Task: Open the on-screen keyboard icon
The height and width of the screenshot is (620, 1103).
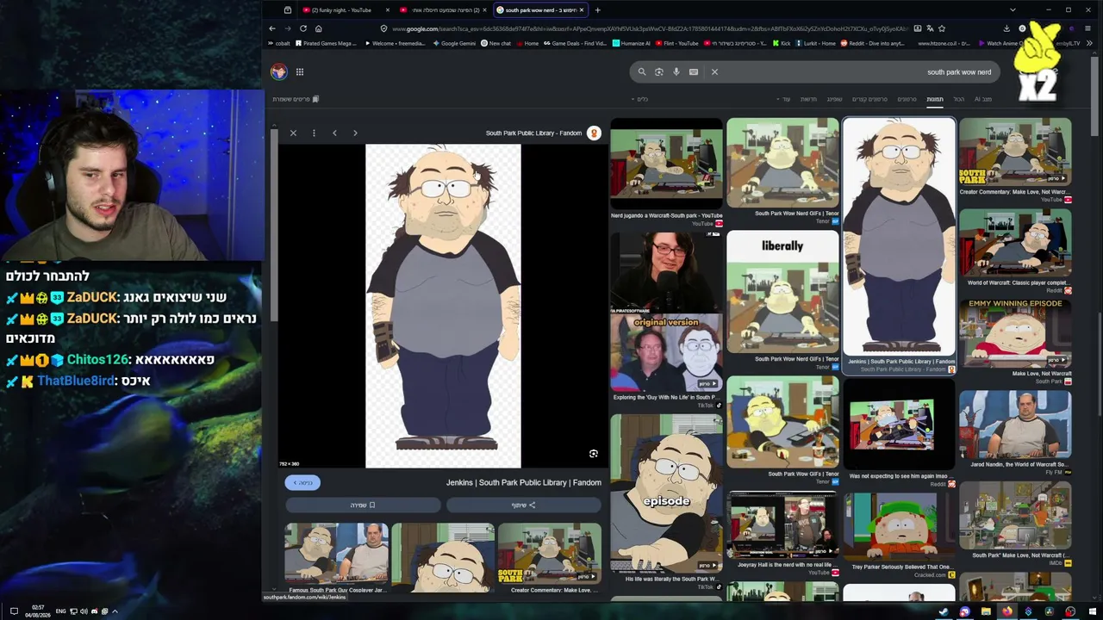Action: point(694,71)
